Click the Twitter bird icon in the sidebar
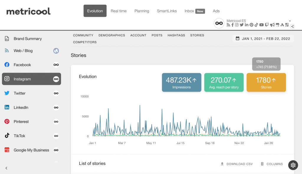The height and width of the screenshot is (174, 302). click(x=7, y=93)
